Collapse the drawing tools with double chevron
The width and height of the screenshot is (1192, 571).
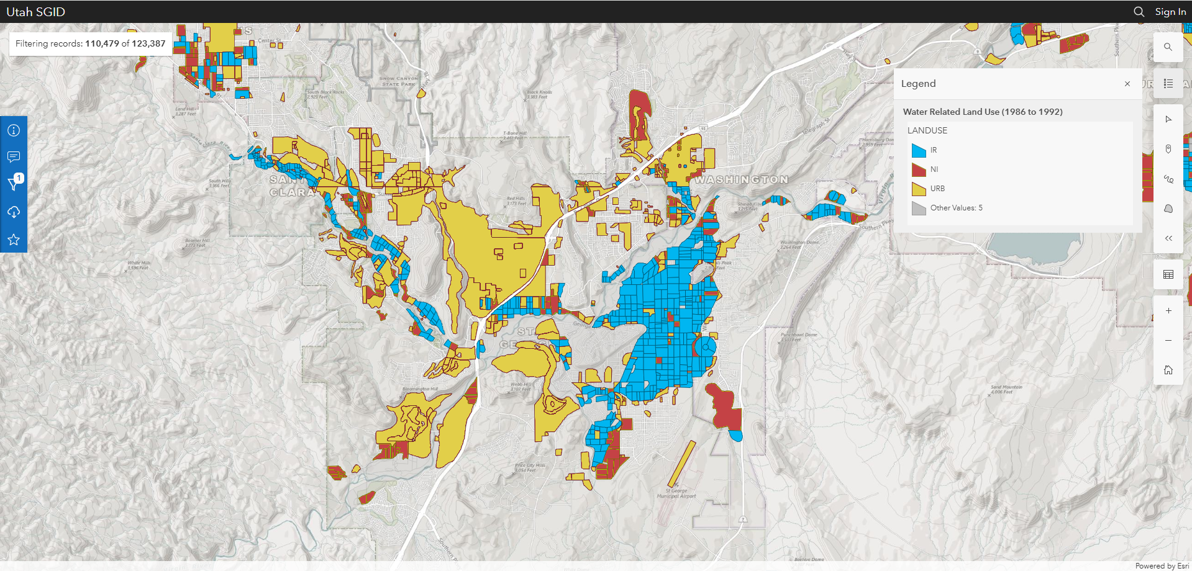tap(1168, 238)
